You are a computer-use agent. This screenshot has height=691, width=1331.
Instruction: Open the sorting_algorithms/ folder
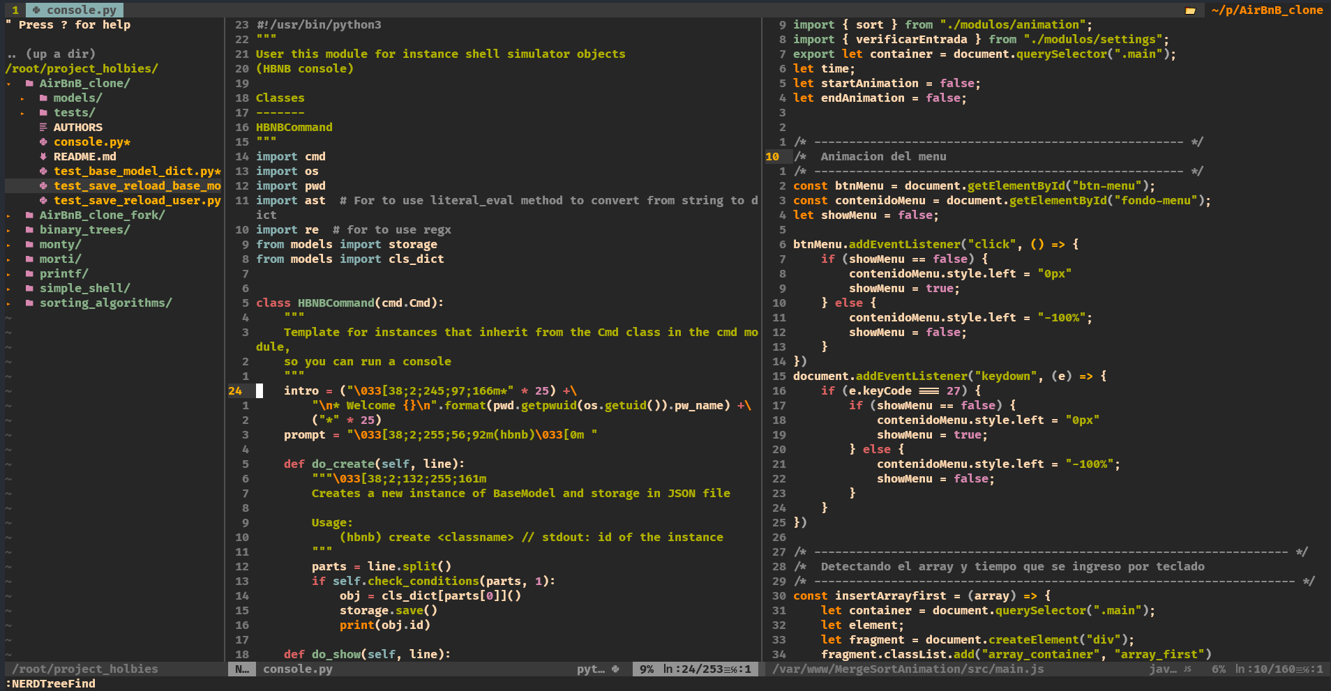(106, 303)
